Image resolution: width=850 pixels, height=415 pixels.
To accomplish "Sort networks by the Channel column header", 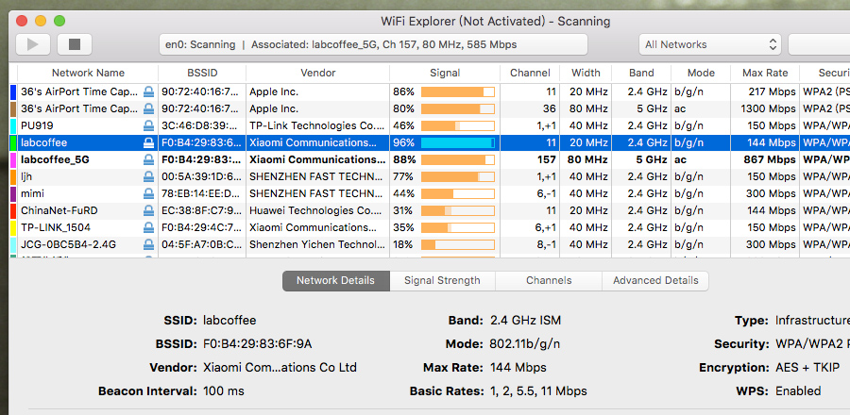I will coord(530,73).
